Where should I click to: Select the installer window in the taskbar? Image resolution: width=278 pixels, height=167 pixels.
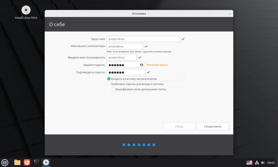tap(46, 162)
